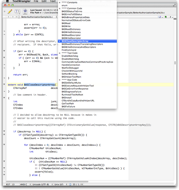The width and height of the screenshot is (179, 190).
Task: Click the vertical scrollbar thumb on right edge
Action: coord(175,63)
